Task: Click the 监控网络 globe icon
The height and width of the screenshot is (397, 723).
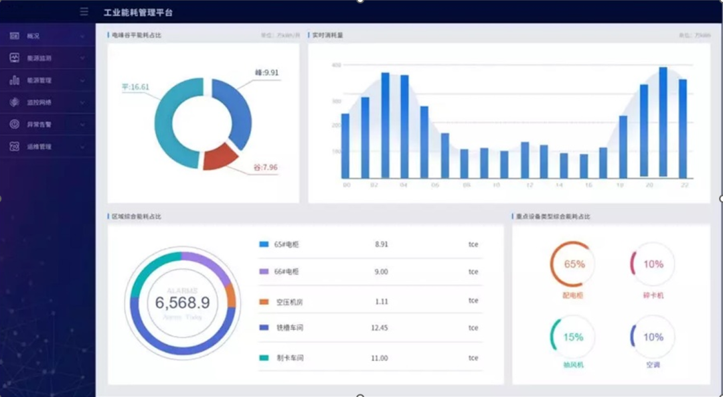Action: click(15, 102)
